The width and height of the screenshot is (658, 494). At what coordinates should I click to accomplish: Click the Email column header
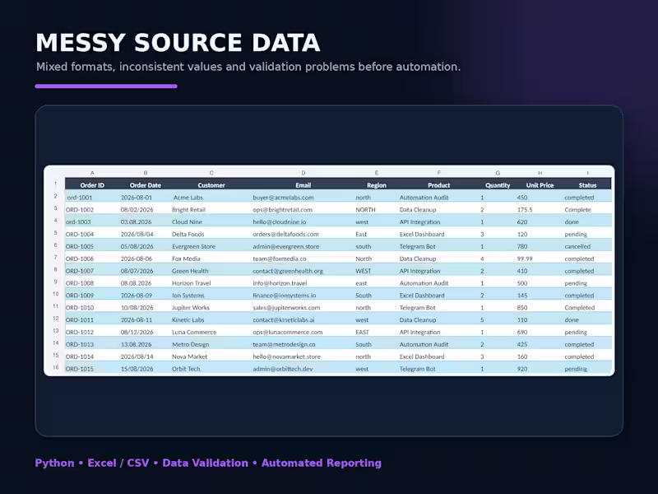pos(303,185)
